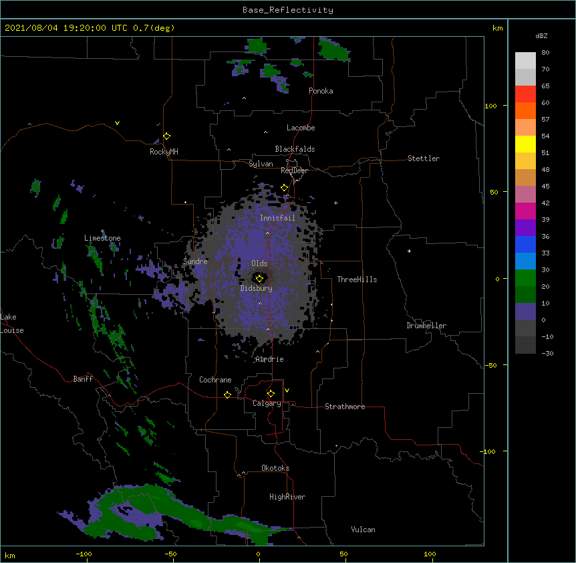
Task: Pick the bright green swatch below 30
Action: coord(525,278)
